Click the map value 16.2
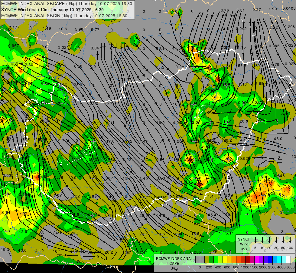This screenshot has height=273, width=296. point(161,123)
